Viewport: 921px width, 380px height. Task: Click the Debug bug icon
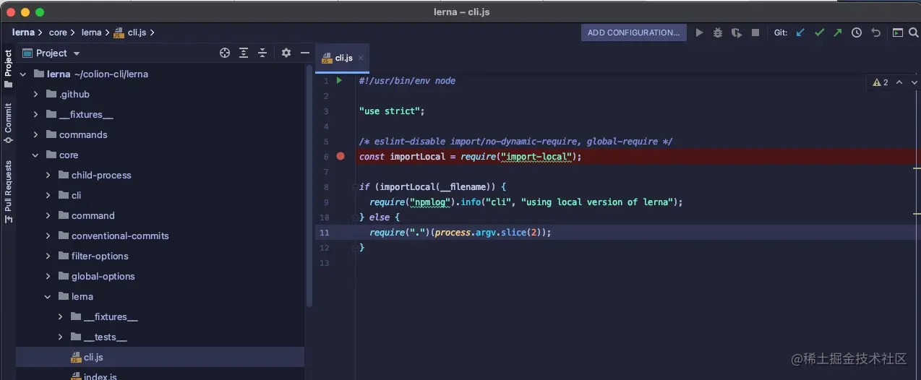point(718,33)
